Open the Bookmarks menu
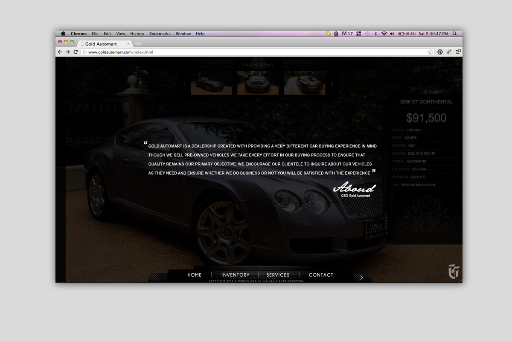This screenshot has height=341, width=512. tap(160, 34)
